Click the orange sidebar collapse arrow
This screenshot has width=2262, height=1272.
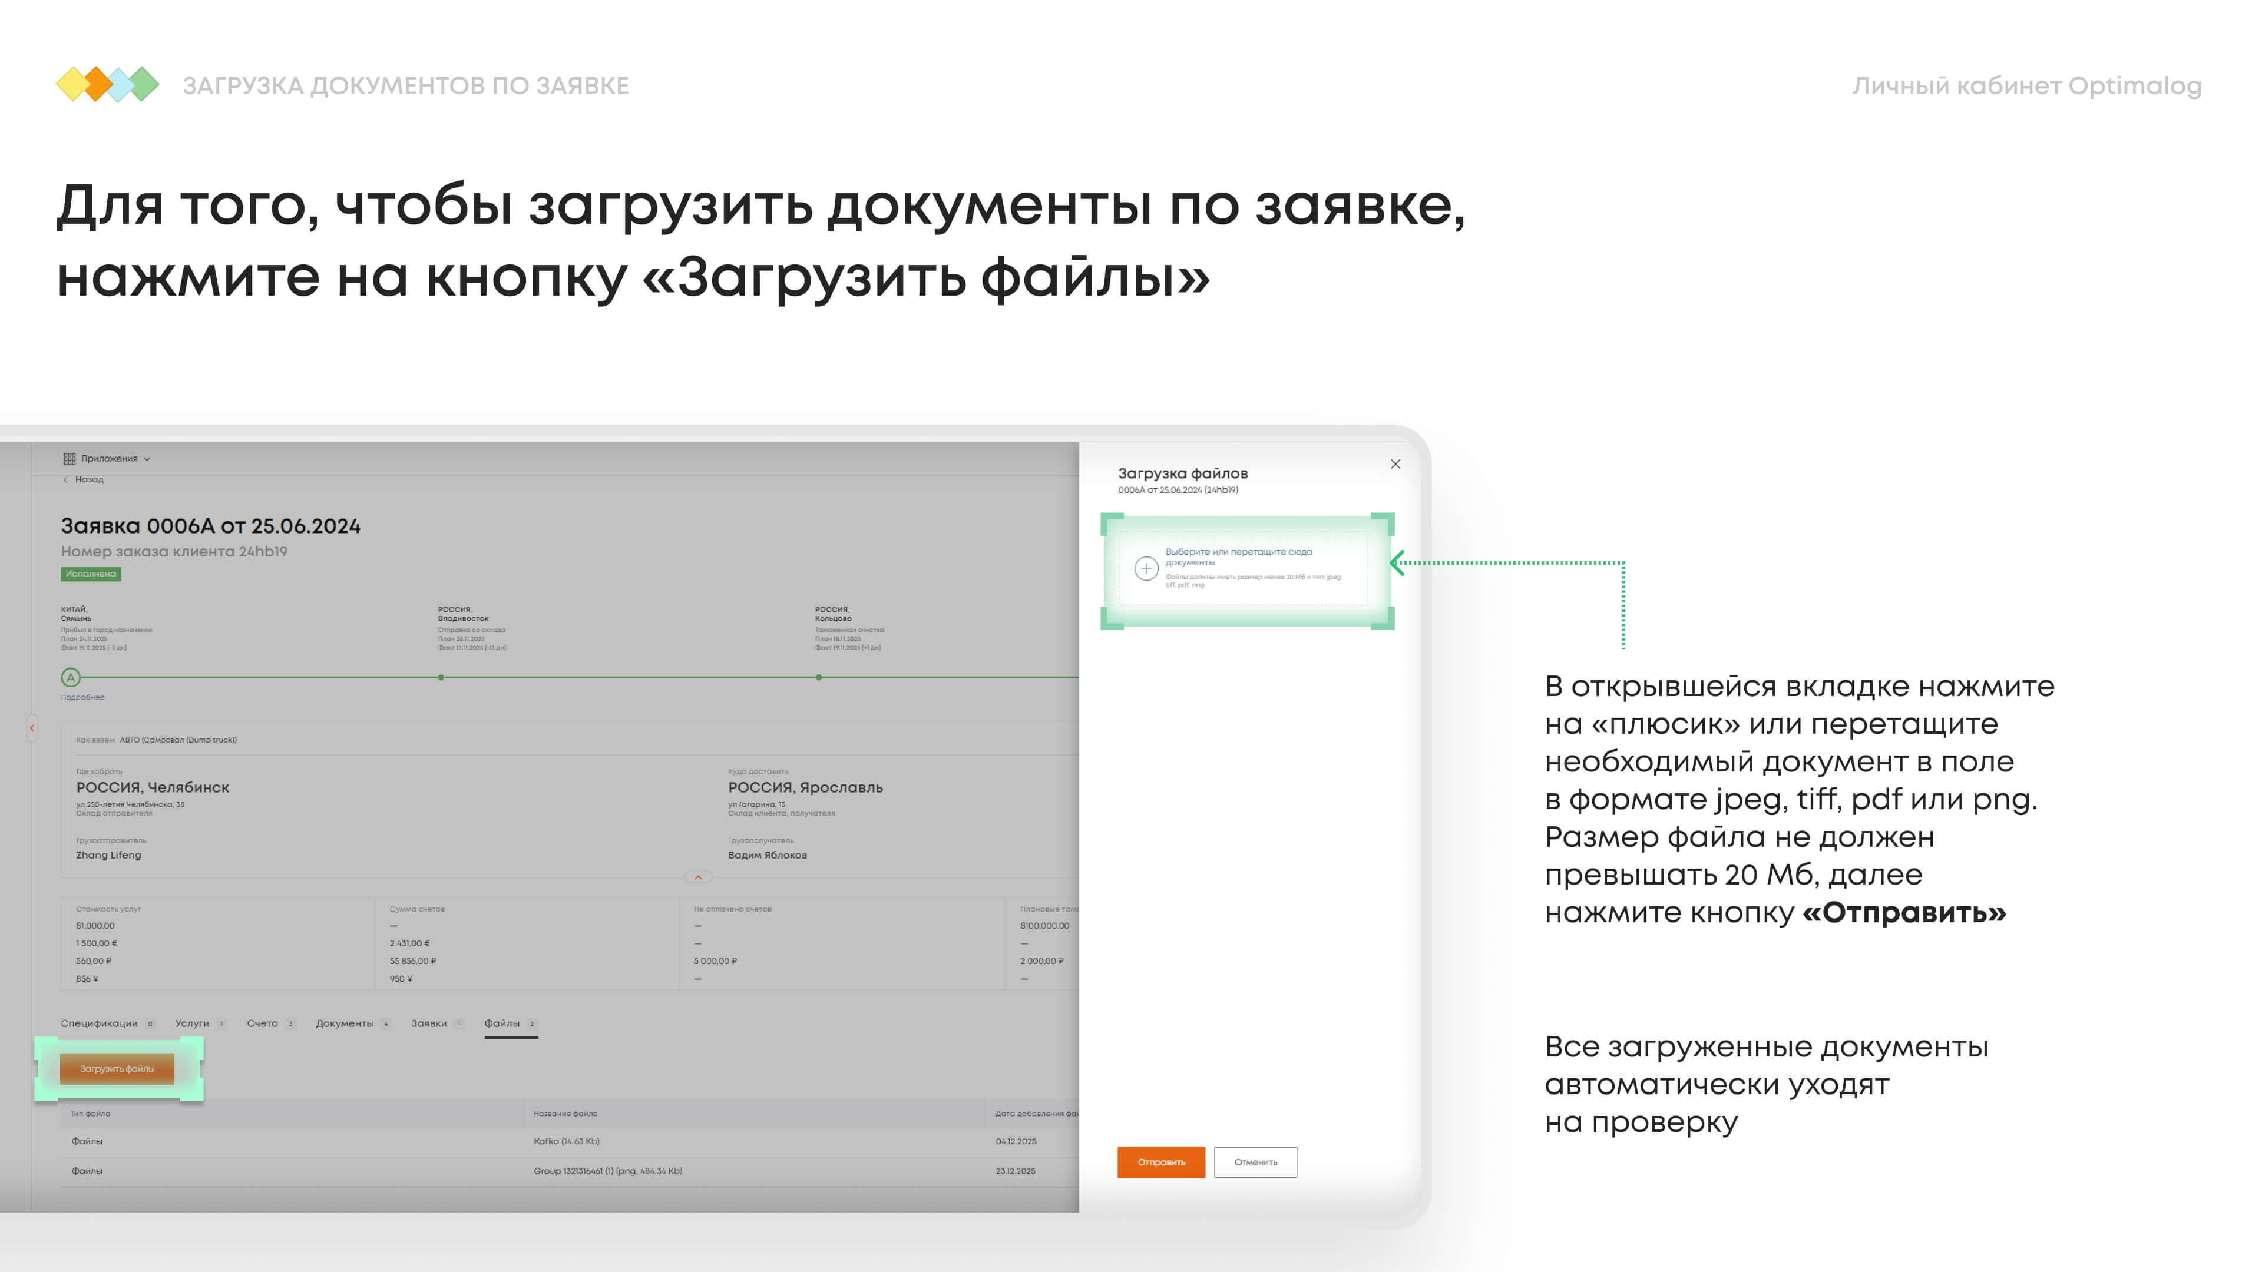(x=32, y=728)
